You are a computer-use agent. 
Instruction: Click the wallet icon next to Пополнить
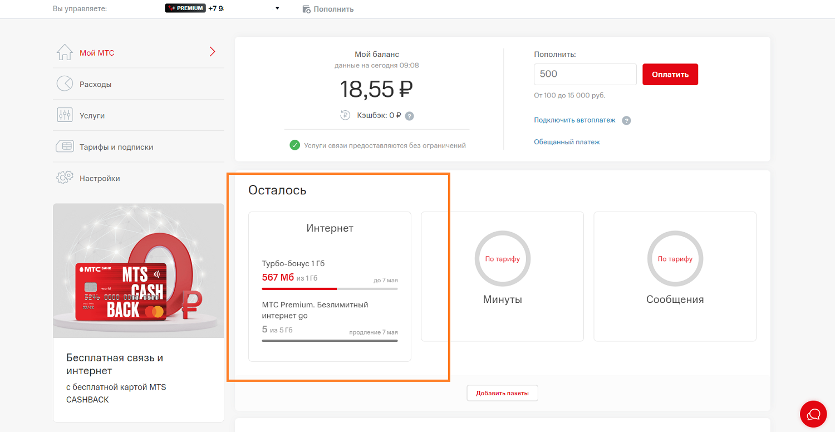[x=307, y=9]
